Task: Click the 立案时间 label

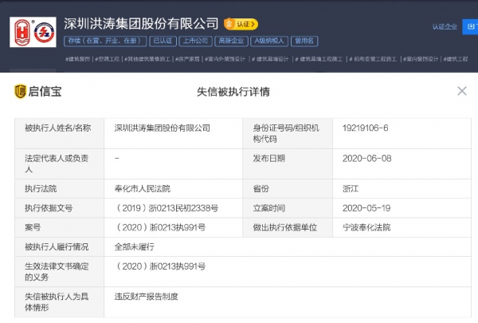Action: pyautogui.click(x=268, y=208)
